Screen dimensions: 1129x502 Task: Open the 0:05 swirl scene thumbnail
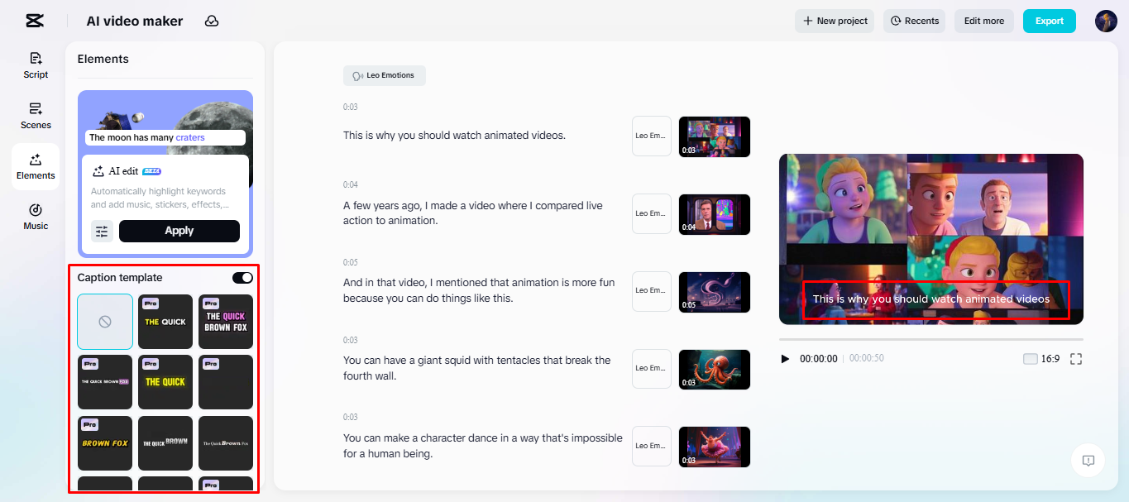[x=715, y=292]
